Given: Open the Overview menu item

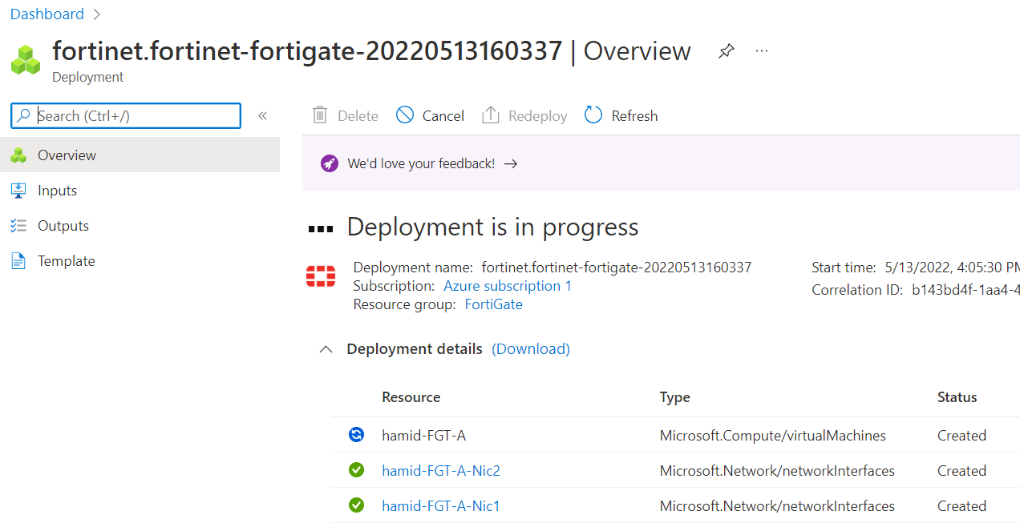Looking at the screenshot, I should tap(140, 155).
